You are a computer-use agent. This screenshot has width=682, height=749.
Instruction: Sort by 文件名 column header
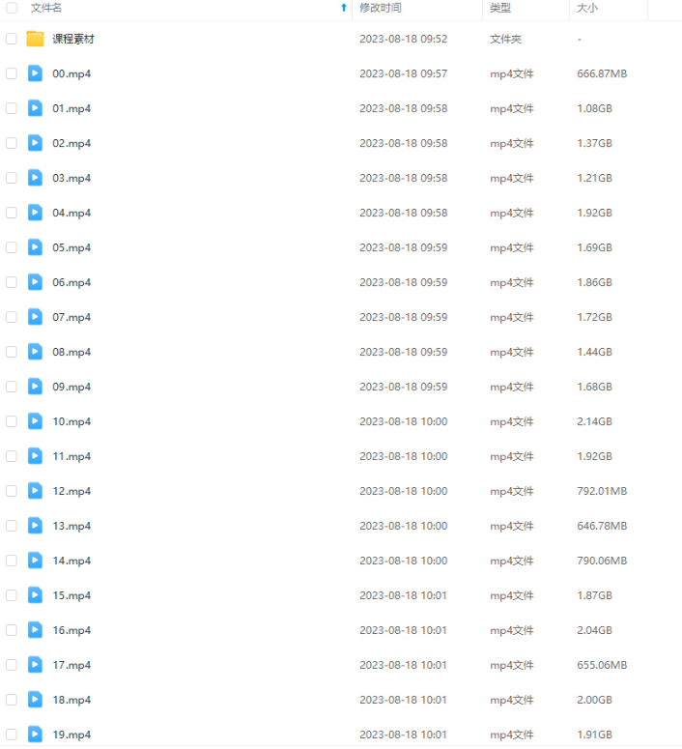[x=46, y=8]
